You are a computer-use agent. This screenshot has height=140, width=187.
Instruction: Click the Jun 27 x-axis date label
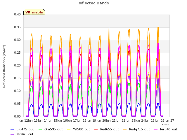(169, 120)
